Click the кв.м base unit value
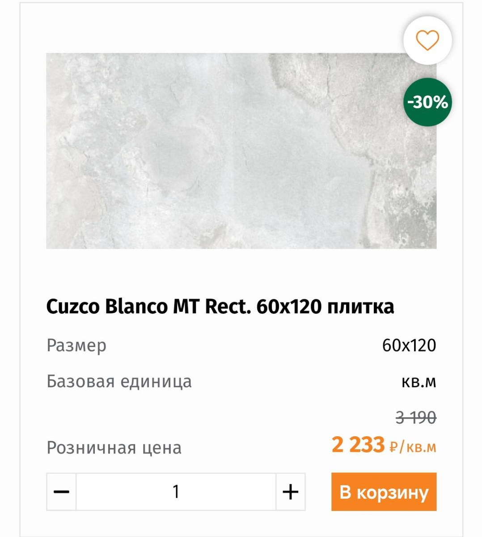The width and height of the screenshot is (482, 537). pyautogui.click(x=419, y=381)
